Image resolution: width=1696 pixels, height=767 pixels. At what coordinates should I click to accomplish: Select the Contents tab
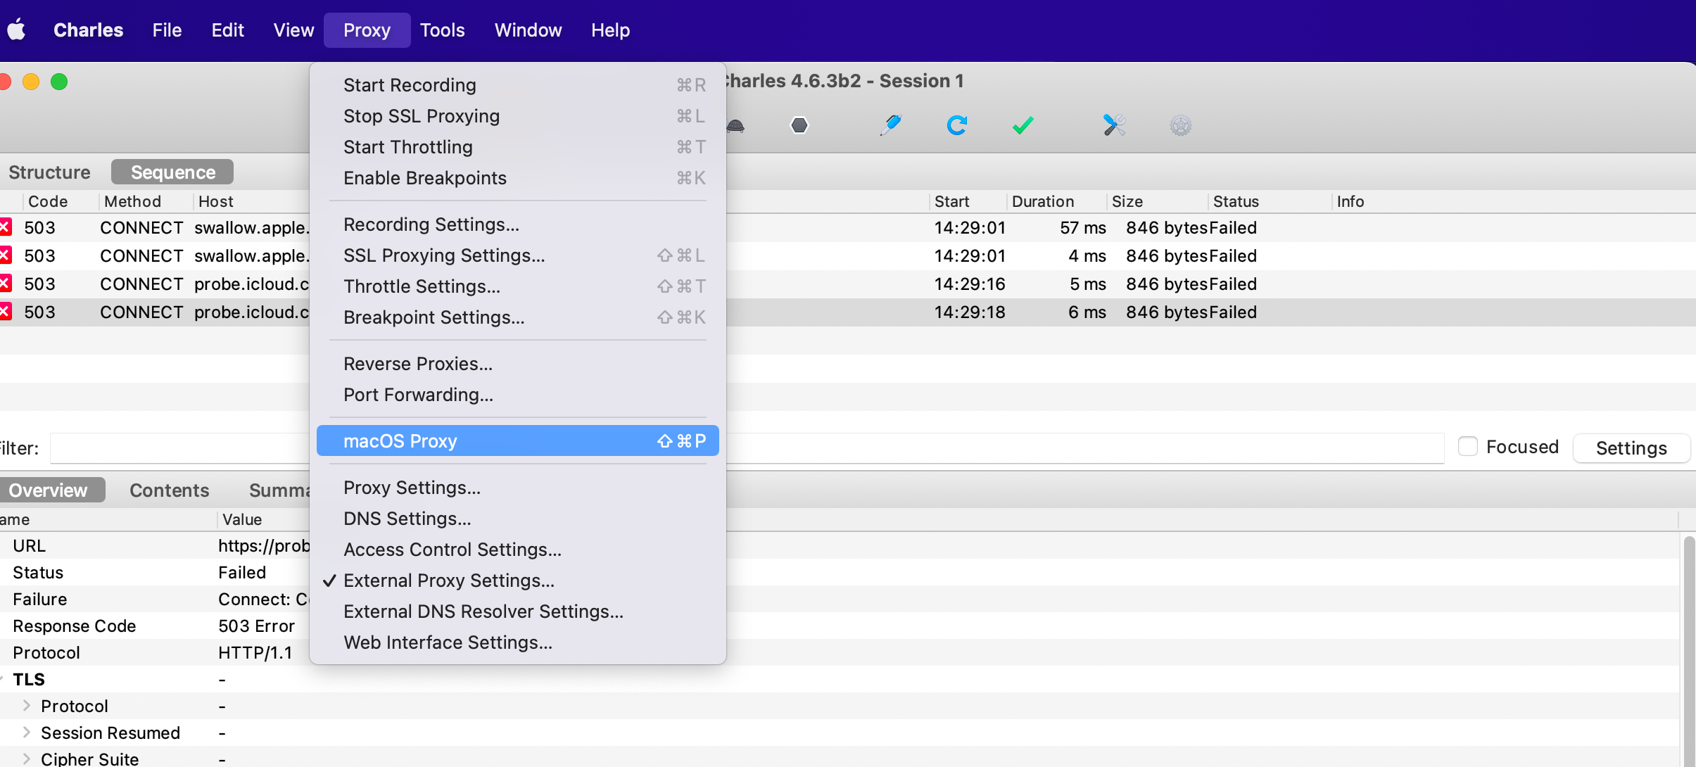(x=170, y=490)
